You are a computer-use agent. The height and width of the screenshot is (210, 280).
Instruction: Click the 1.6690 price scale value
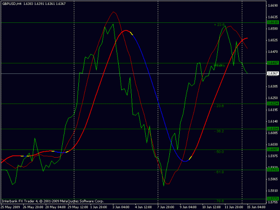point(273,5)
